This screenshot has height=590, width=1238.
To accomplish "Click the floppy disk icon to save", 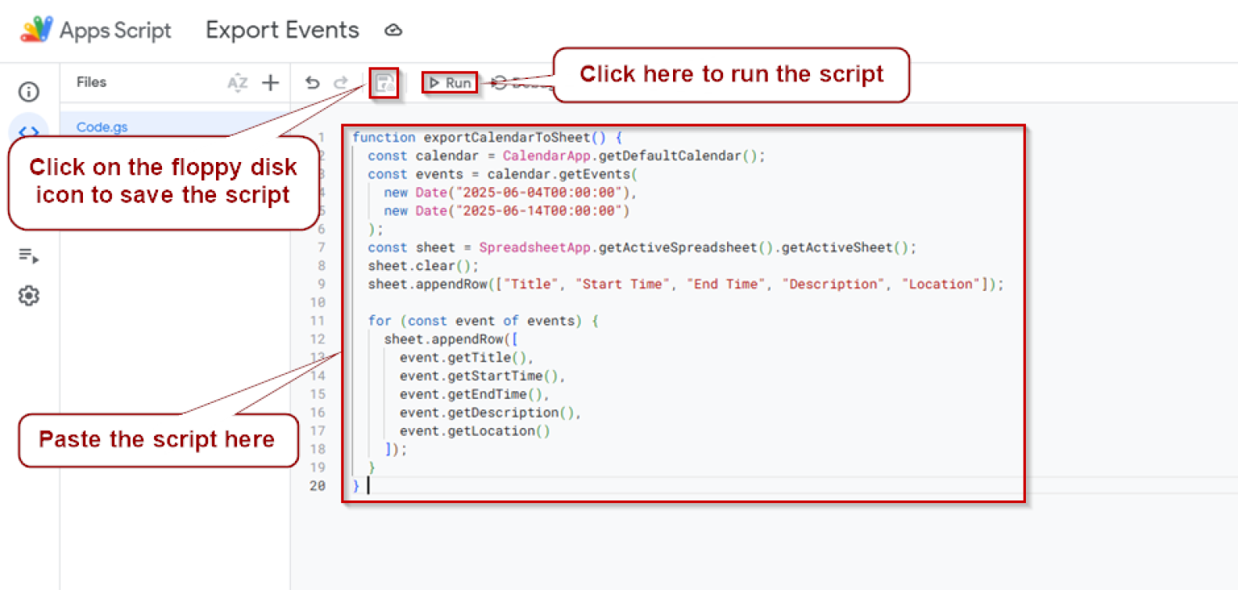I will (384, 83).
